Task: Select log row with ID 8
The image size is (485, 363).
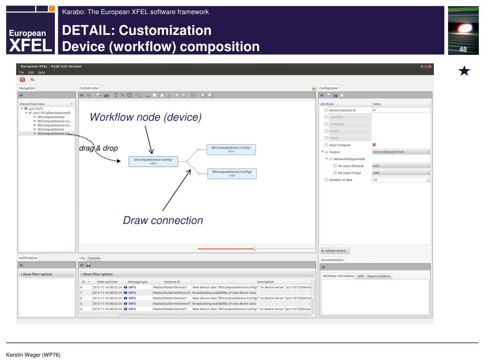Action: click(x=196, y=287)
